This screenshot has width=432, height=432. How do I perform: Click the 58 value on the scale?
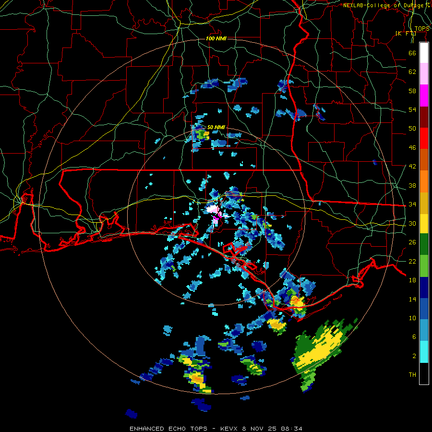[x=412, y=91]
